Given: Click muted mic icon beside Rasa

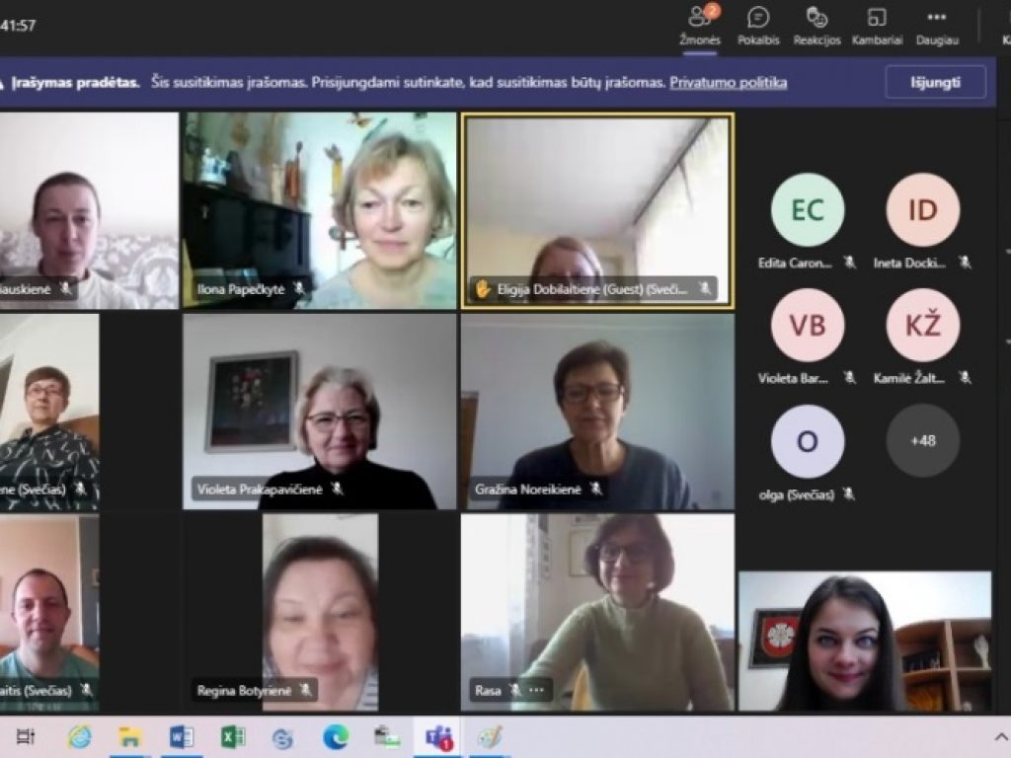Looking at the screenshot, I should pos(514,690).
